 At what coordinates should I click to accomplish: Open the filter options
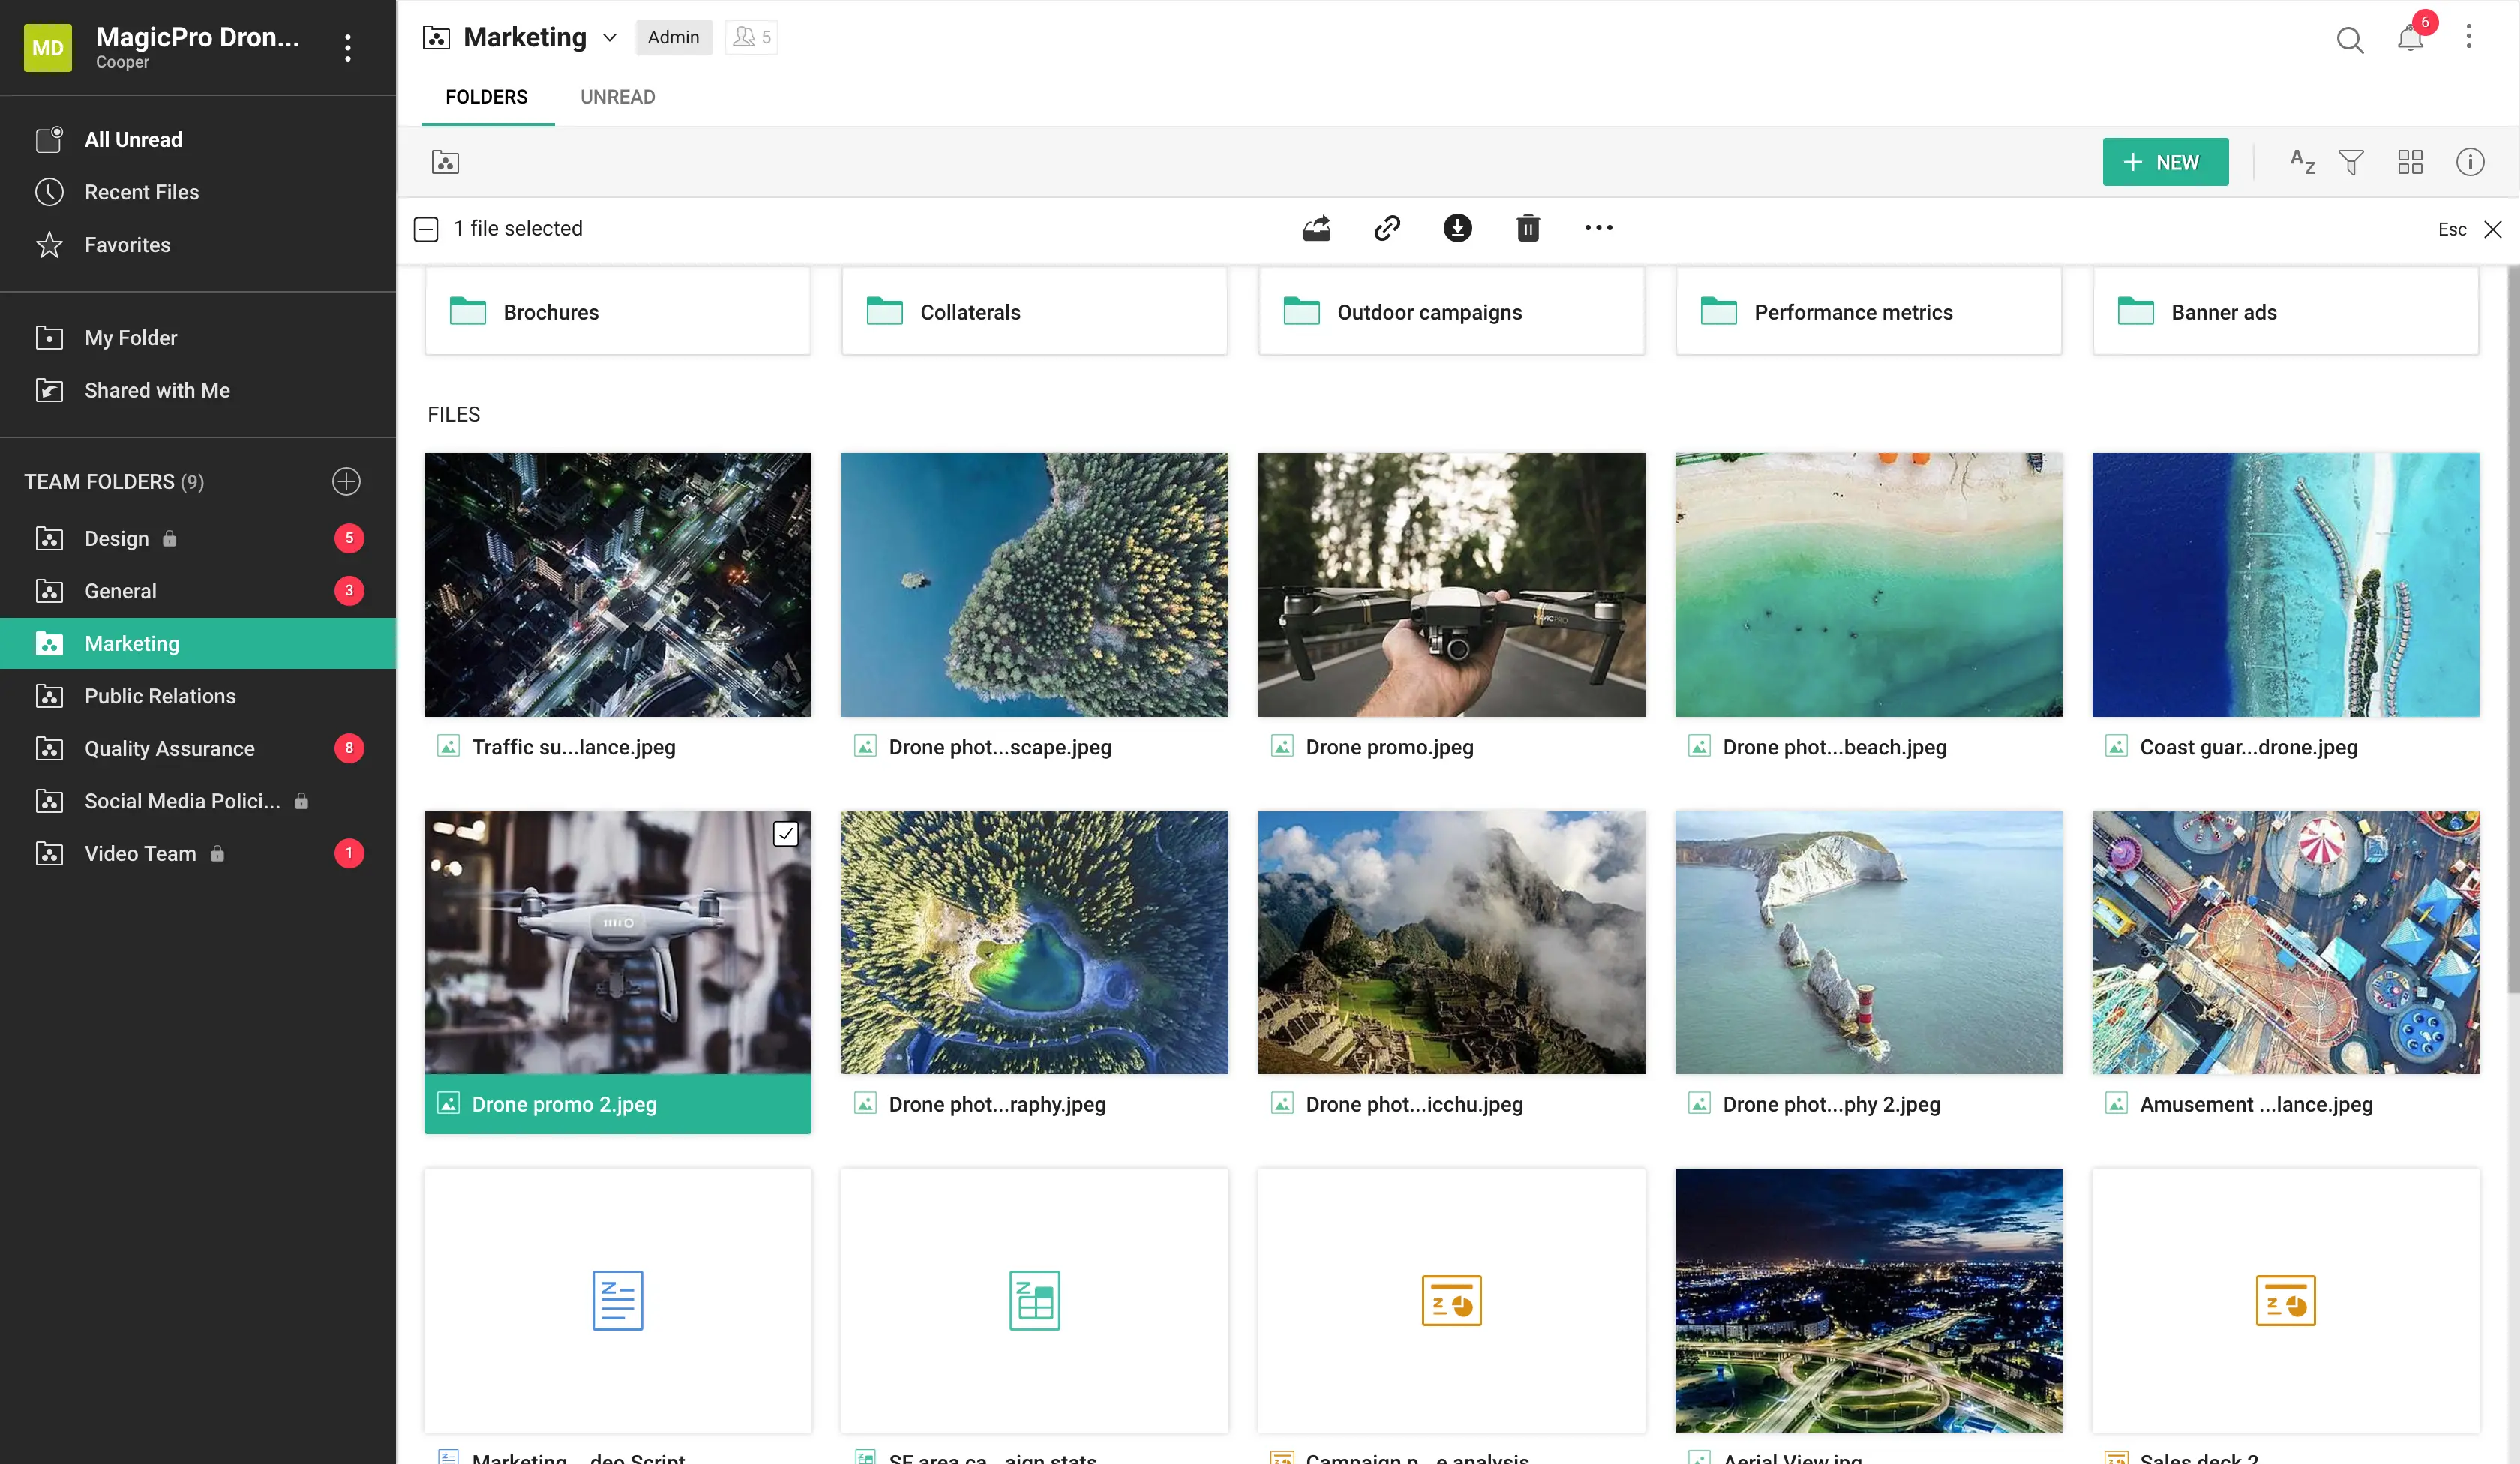(2351, 161)
